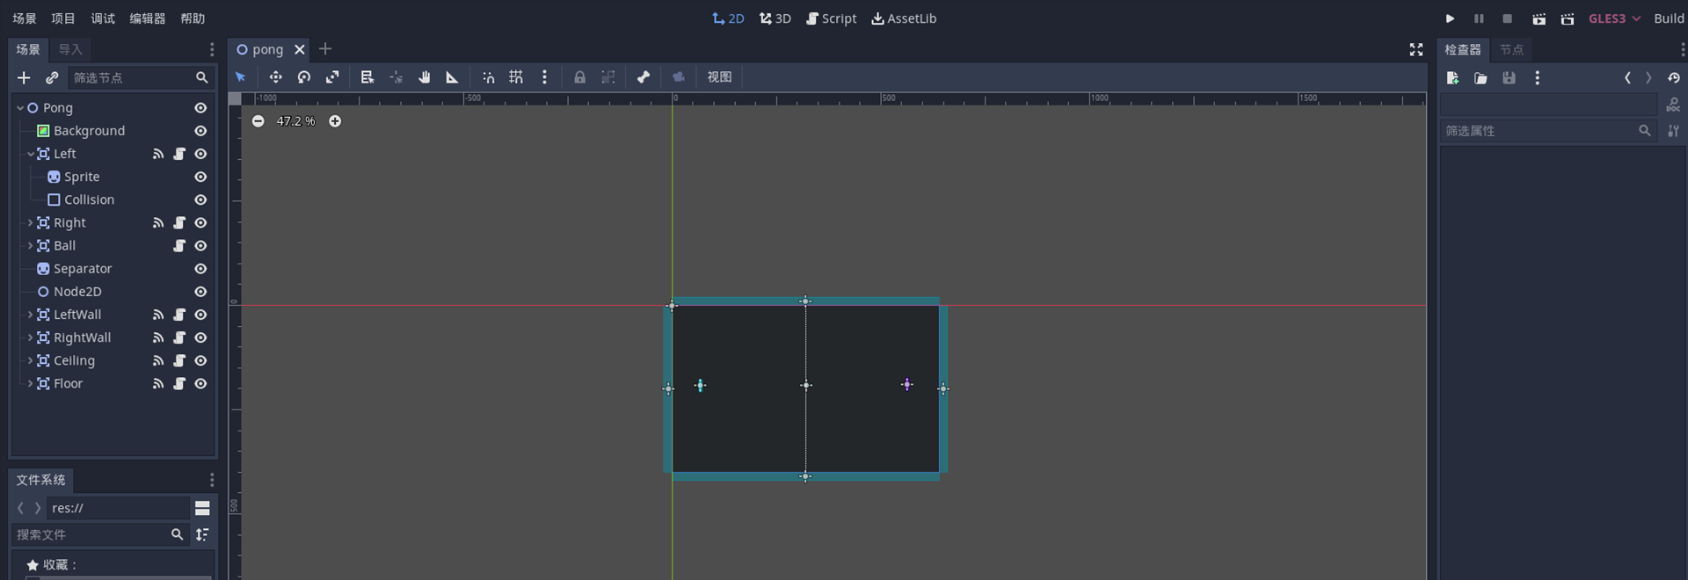Expand the Right node in scene tree
The width and height of the screenshot is (1688, 580).
pyautogui.click(x=30, y=223)
